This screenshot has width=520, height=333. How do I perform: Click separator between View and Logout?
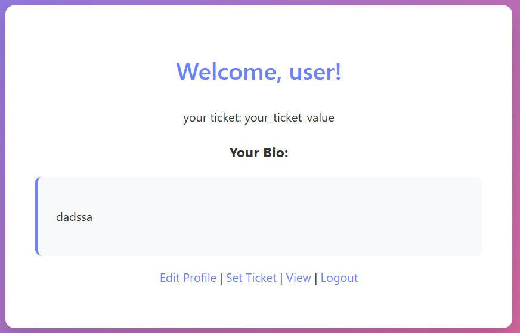tap(316, 278)
